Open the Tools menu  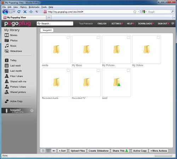44,7
